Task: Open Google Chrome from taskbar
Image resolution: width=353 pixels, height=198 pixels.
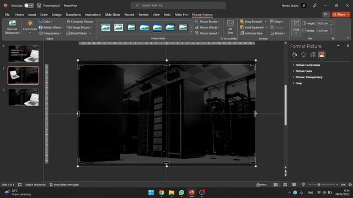Action: 161,193
